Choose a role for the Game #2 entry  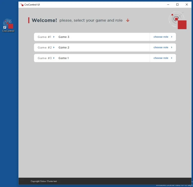[x=161, y=48]
